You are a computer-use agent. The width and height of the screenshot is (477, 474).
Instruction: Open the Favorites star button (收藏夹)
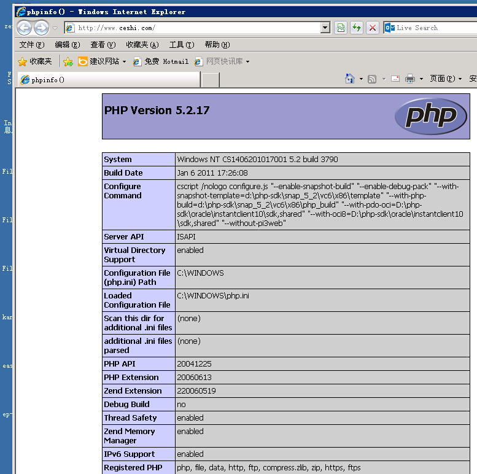[35, 61]
